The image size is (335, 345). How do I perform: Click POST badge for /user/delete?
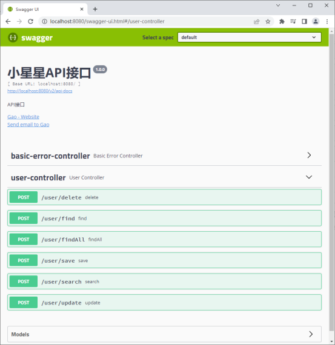pyautogui.click(x=24, y=197)
